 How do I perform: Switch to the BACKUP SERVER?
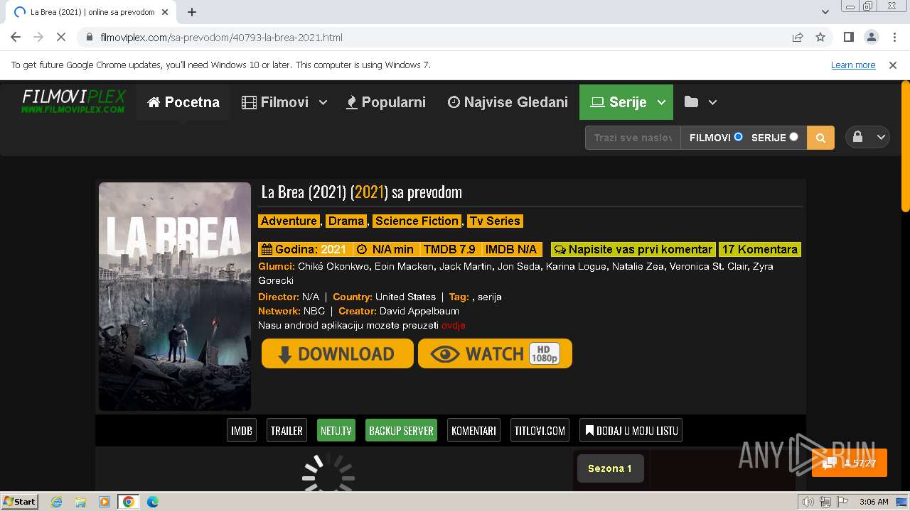(401, 430)
